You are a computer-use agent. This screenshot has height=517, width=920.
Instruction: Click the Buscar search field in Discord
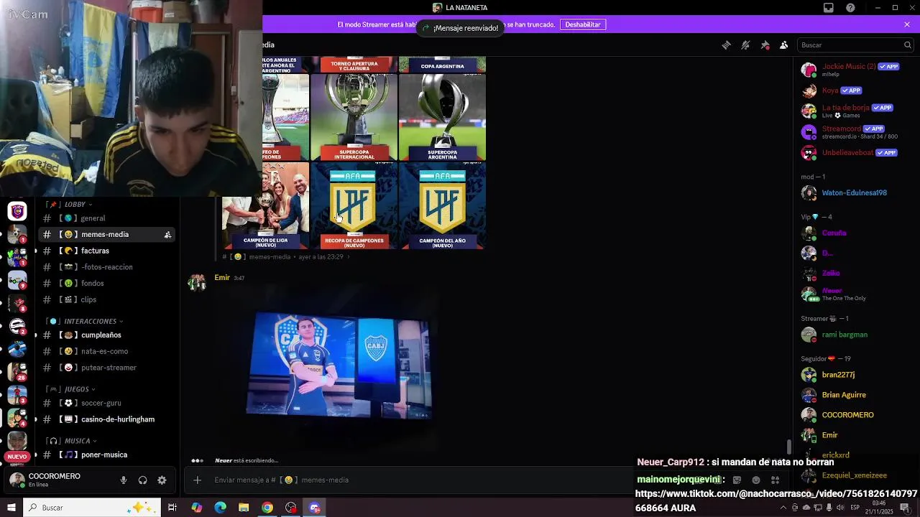point(855,45)
